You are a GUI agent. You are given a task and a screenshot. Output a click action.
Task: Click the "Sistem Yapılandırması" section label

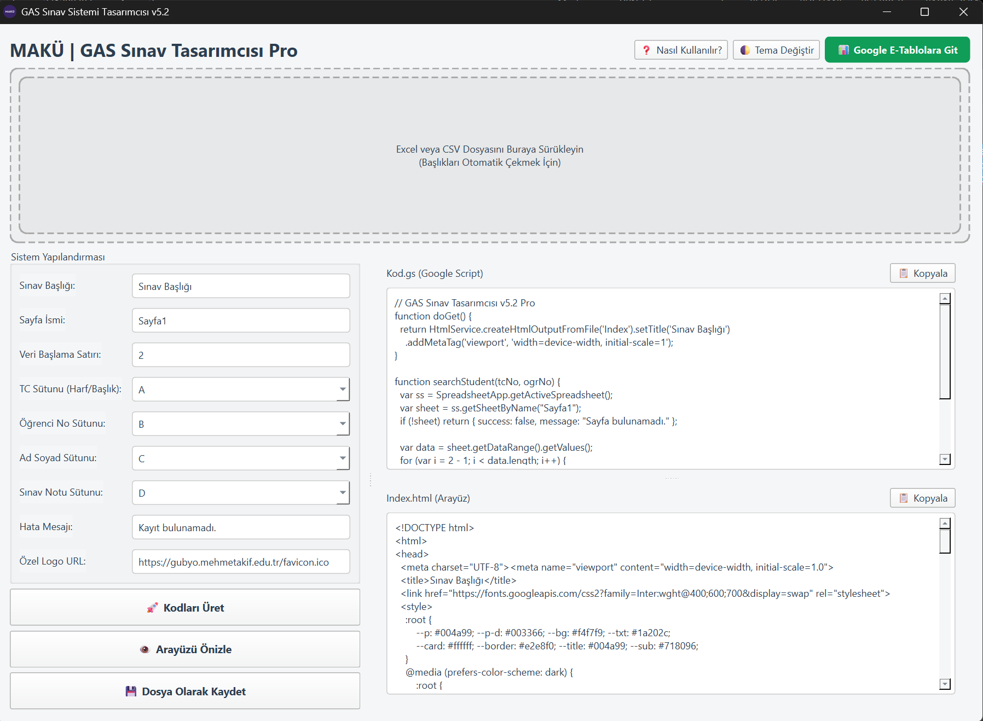(x=58, y=257)
